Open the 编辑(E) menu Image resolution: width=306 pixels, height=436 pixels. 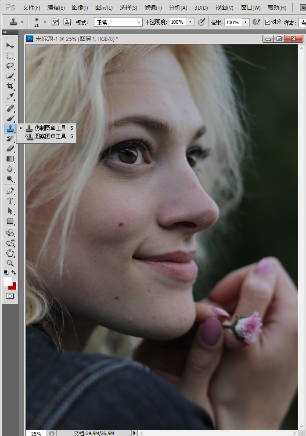pos(56,7)
